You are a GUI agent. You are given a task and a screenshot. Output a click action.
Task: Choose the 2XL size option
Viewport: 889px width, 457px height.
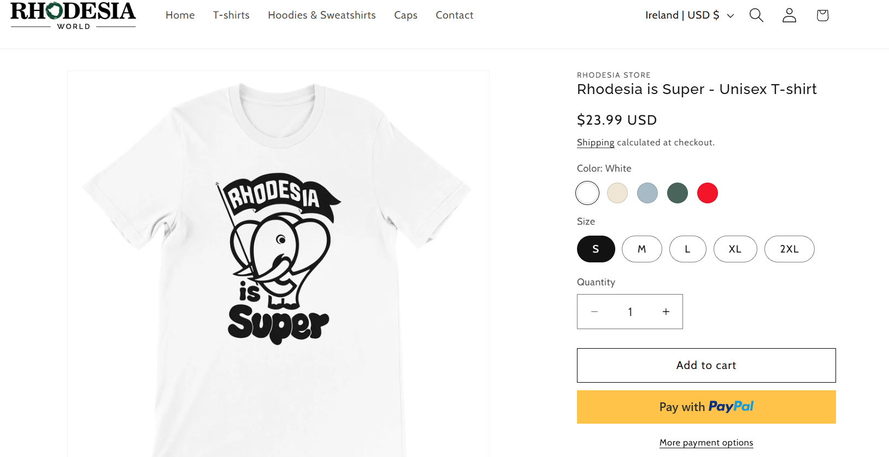tap(790, 249)
